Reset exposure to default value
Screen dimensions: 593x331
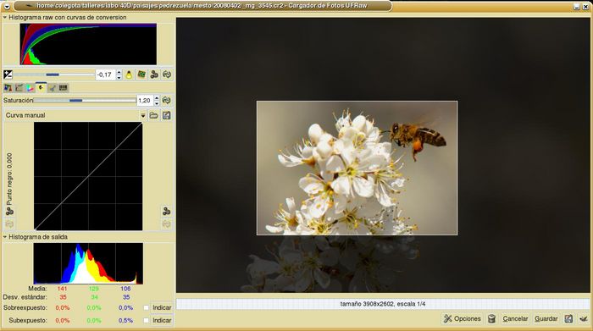pos(166,74)
